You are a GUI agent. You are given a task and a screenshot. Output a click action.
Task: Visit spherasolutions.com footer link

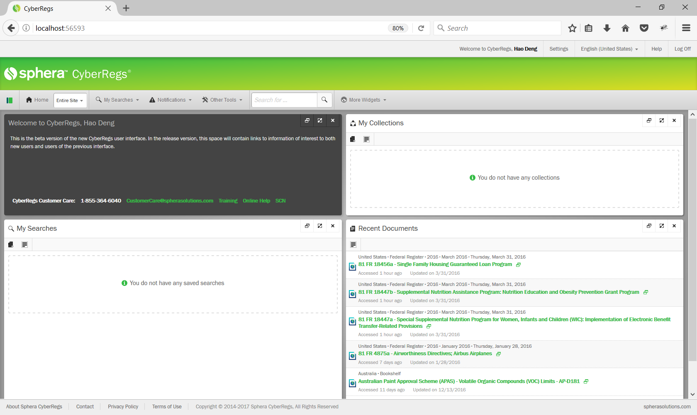667,407
